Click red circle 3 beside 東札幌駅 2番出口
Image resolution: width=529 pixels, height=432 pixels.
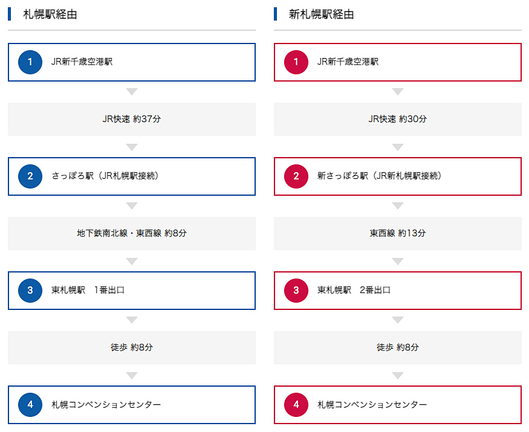[296, 291]
